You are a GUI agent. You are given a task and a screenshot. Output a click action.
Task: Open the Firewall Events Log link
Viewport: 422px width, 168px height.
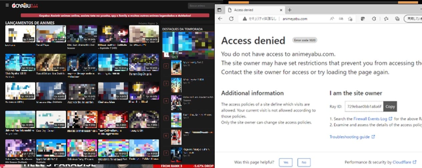pos(370,119)
